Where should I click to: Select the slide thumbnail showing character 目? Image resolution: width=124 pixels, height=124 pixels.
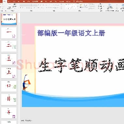(x=9, y=100)
